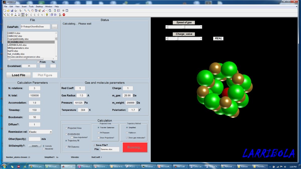Select the Zoom Out magnifier tool
301x169 pixels.
pyautogui.click(x=29, y=11)
